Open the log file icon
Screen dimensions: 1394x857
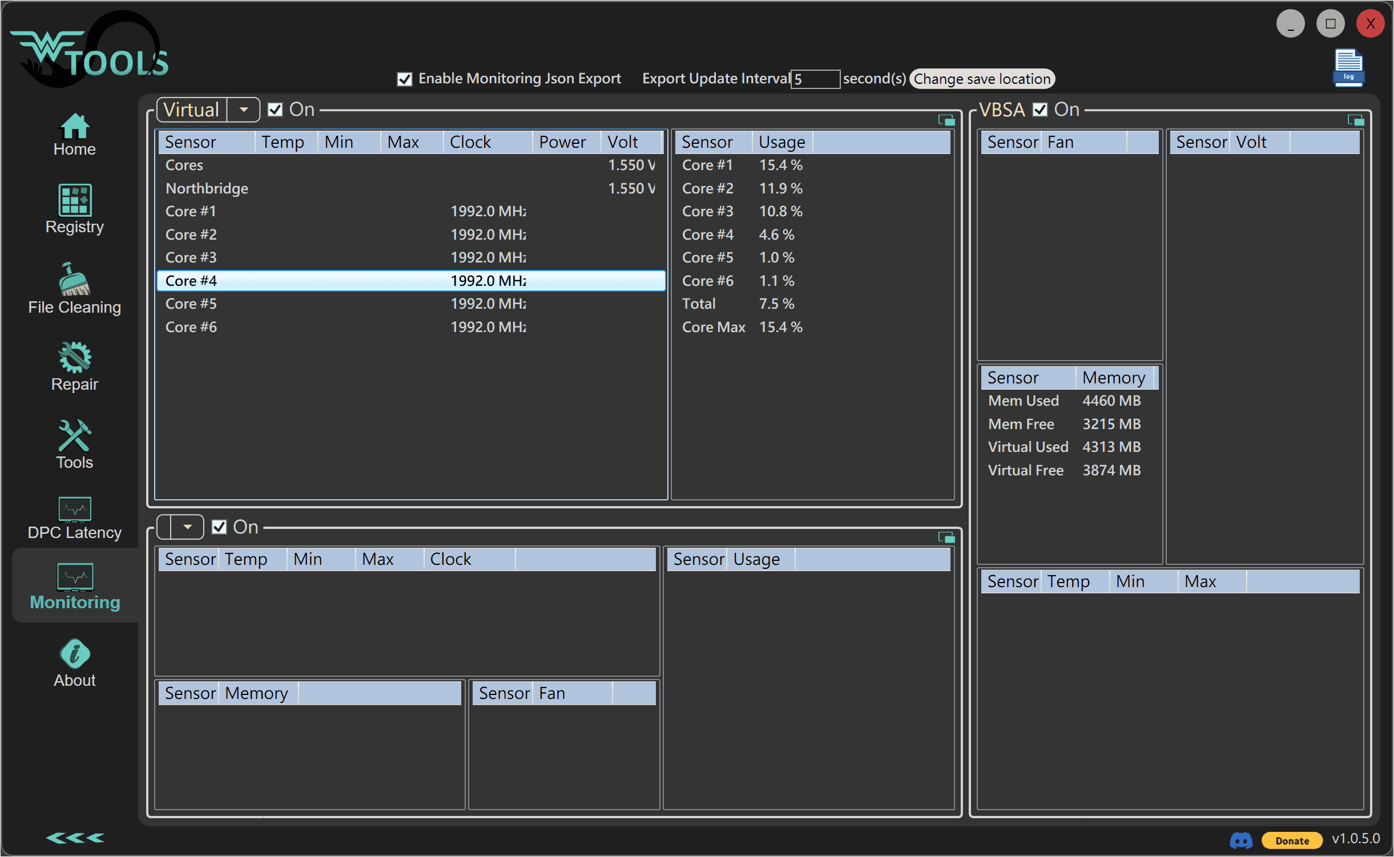1348,68
